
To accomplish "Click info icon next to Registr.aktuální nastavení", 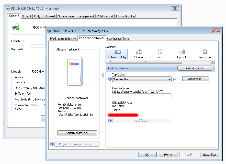I will (51, 144).
